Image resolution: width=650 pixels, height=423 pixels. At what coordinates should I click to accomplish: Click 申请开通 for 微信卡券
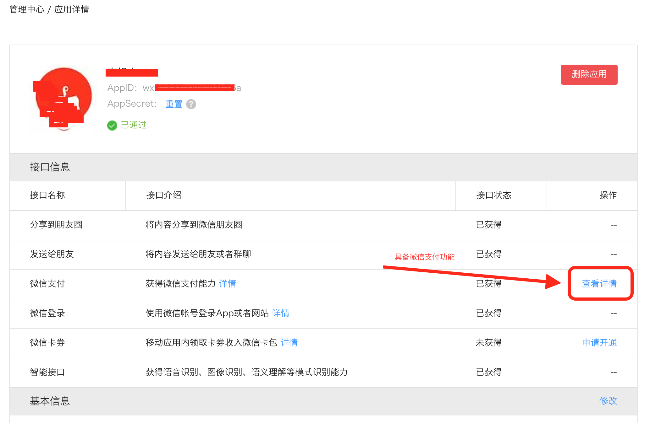(599, 342)
